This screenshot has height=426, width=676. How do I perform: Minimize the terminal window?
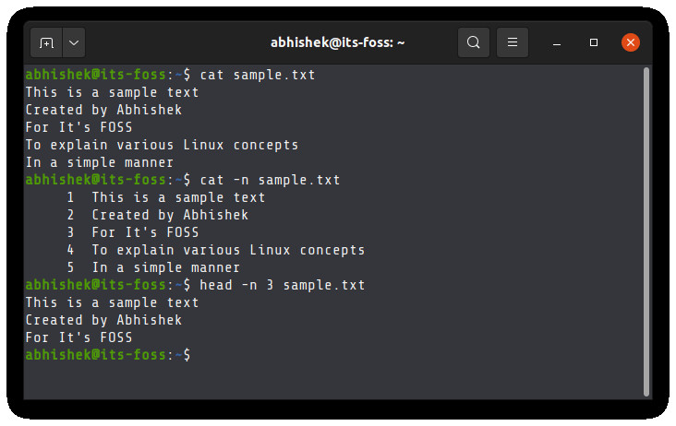tap(559, 42)
